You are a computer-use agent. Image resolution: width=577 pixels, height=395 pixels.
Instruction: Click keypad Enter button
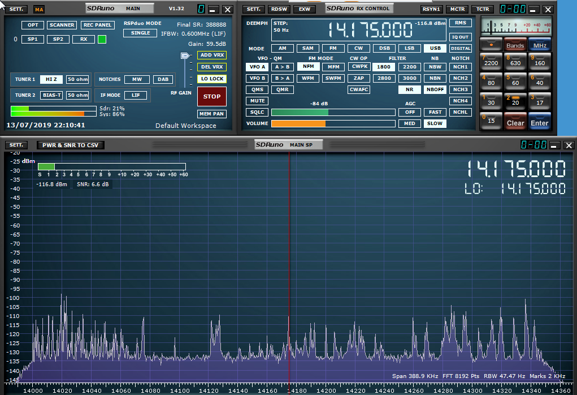tap(540, 121)
